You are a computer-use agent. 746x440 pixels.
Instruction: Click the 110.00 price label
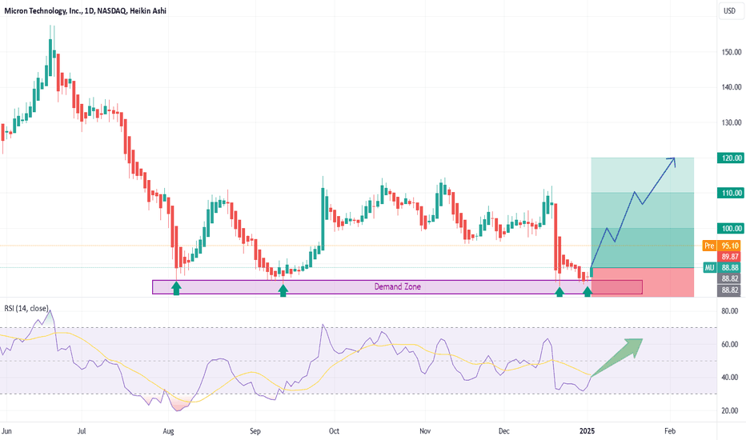coord(730,193)
